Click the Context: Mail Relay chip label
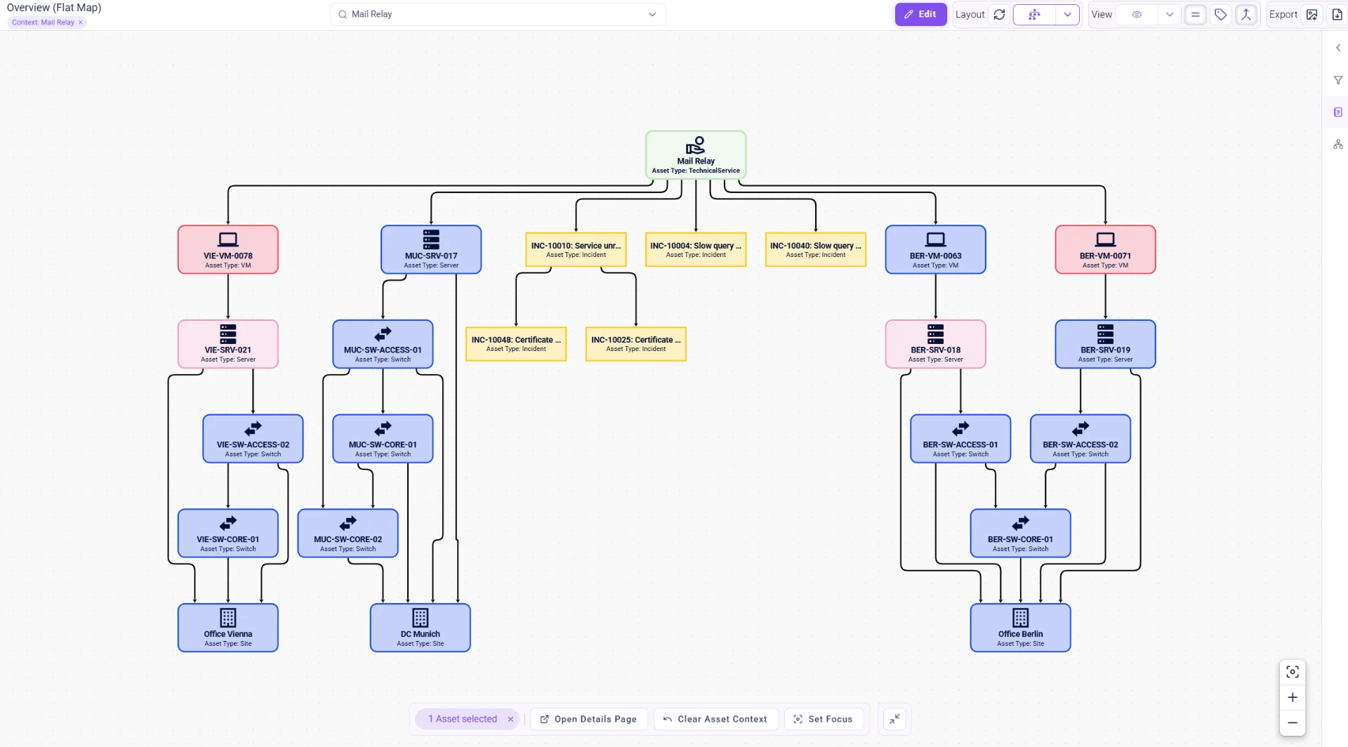Screen dimensions: 1348x747 (43, 22)
